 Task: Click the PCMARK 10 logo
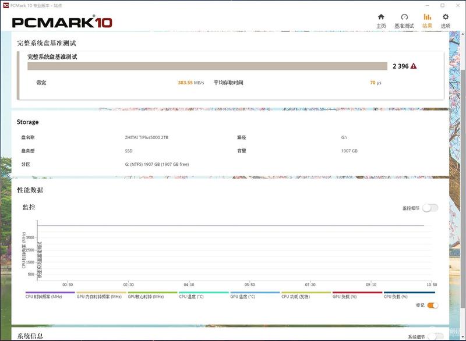coord(62,22)
